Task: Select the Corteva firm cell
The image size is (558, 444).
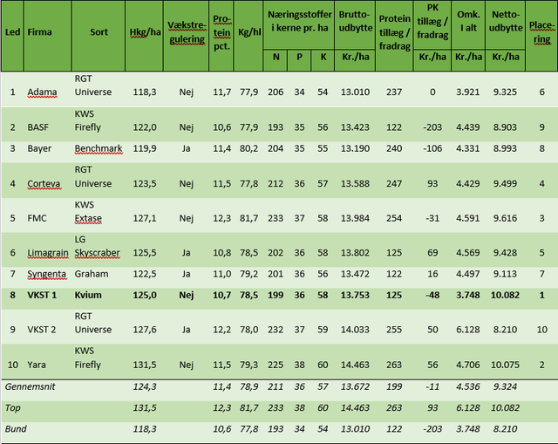Action: coord(44,184)
